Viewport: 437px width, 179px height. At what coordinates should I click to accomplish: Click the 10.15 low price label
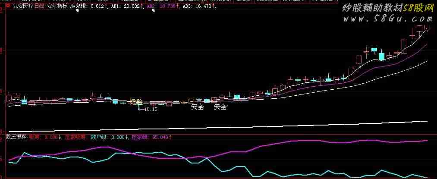point(151,109)
